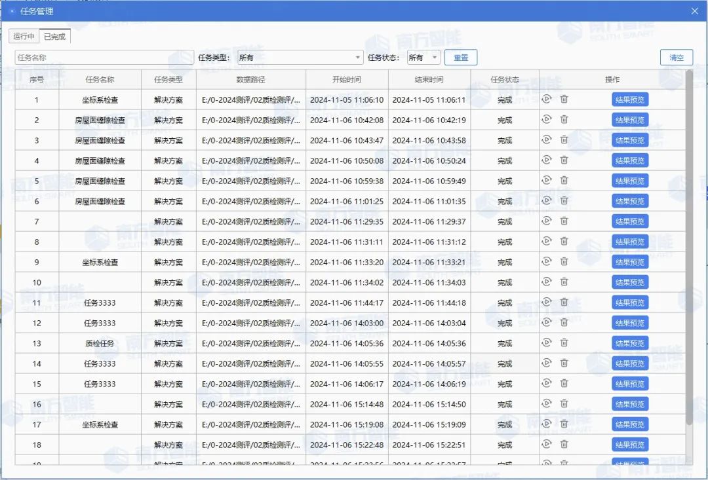The image size is (708, 480).
Task: Select the 已完成 tab
Action: 54,36
